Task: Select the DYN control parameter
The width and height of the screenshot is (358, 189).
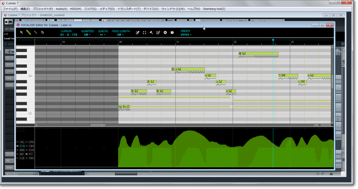Action: click(22, 146)
